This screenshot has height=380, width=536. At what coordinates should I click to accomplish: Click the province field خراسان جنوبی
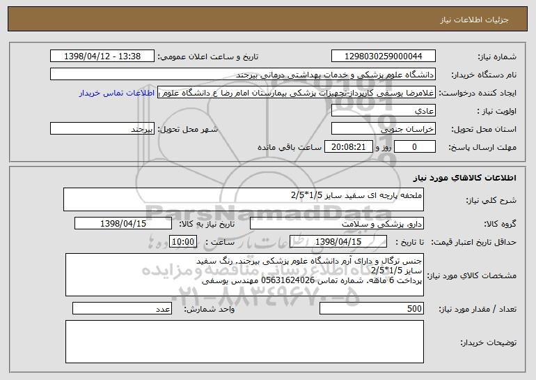coord(383,129)
